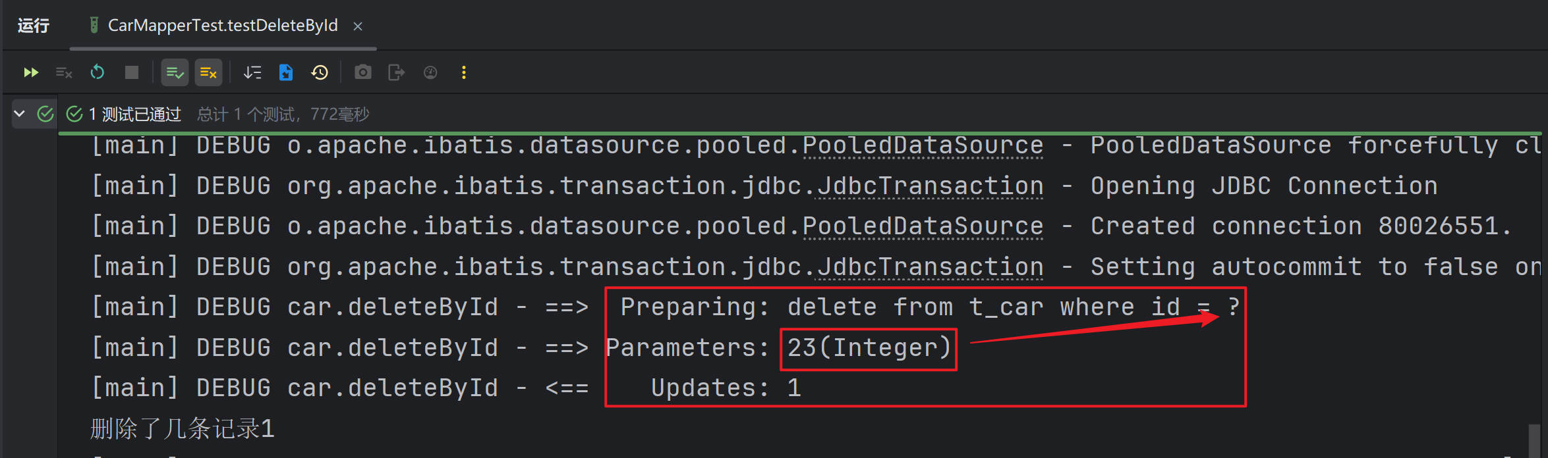
Task: Click the 运行 panel title
Action: (34, 26)
